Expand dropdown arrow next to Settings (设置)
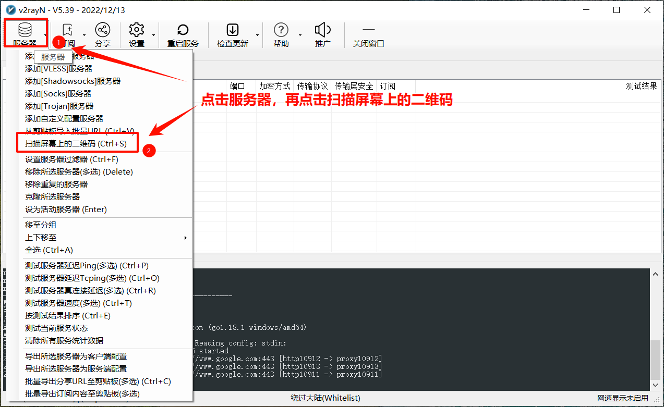Viewport: 664px width, 407px height. 153,35
